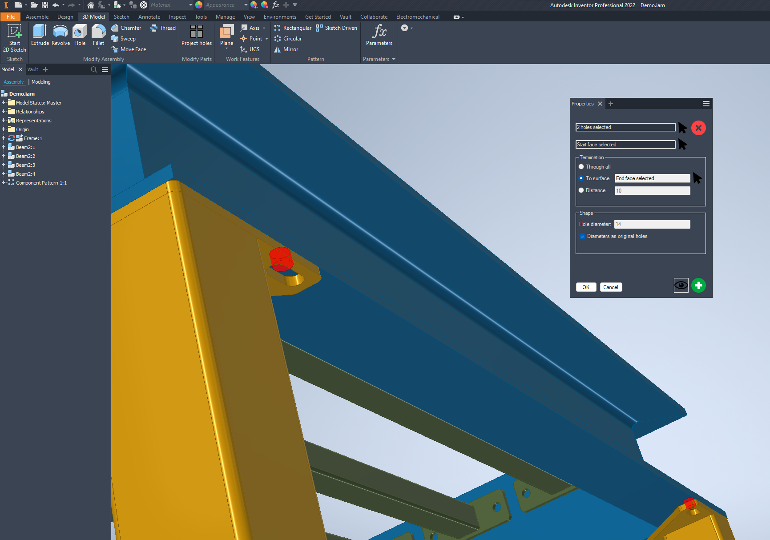Click the end face selection arrow
Viewport: 770px width, 540px height.
[697, 178]
